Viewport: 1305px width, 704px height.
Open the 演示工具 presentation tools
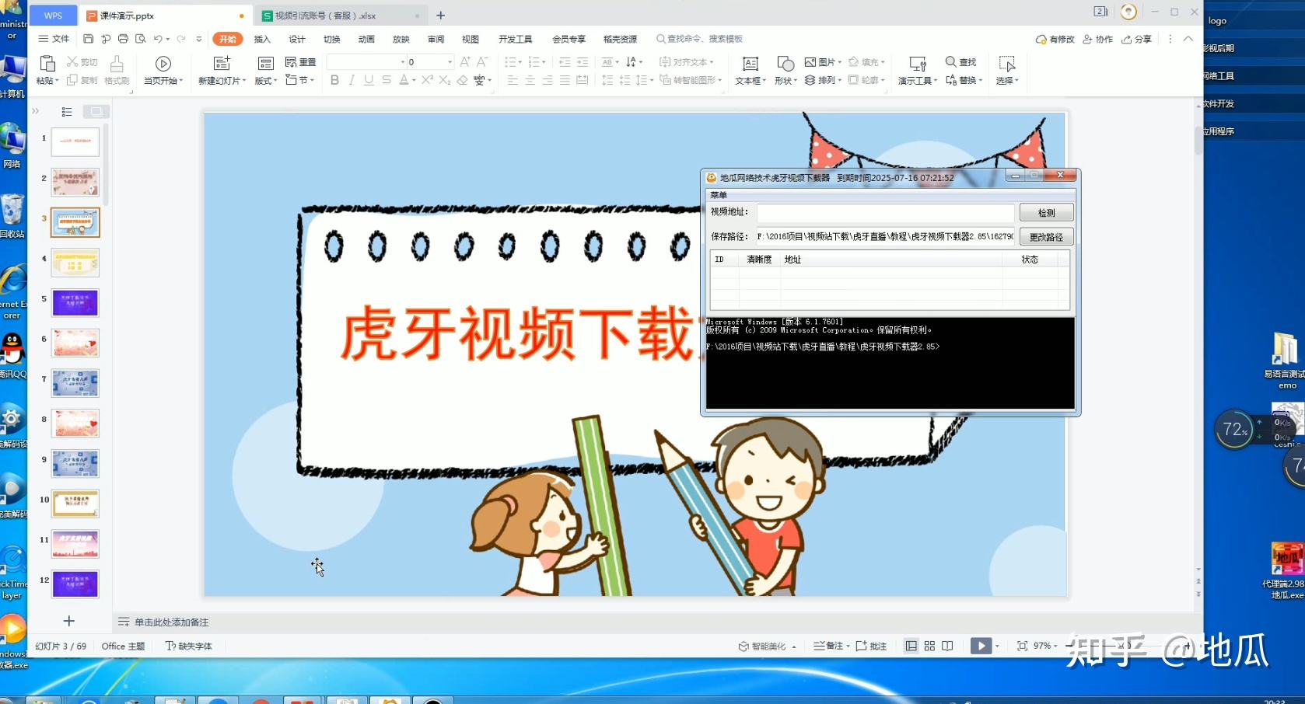[916, 71]
